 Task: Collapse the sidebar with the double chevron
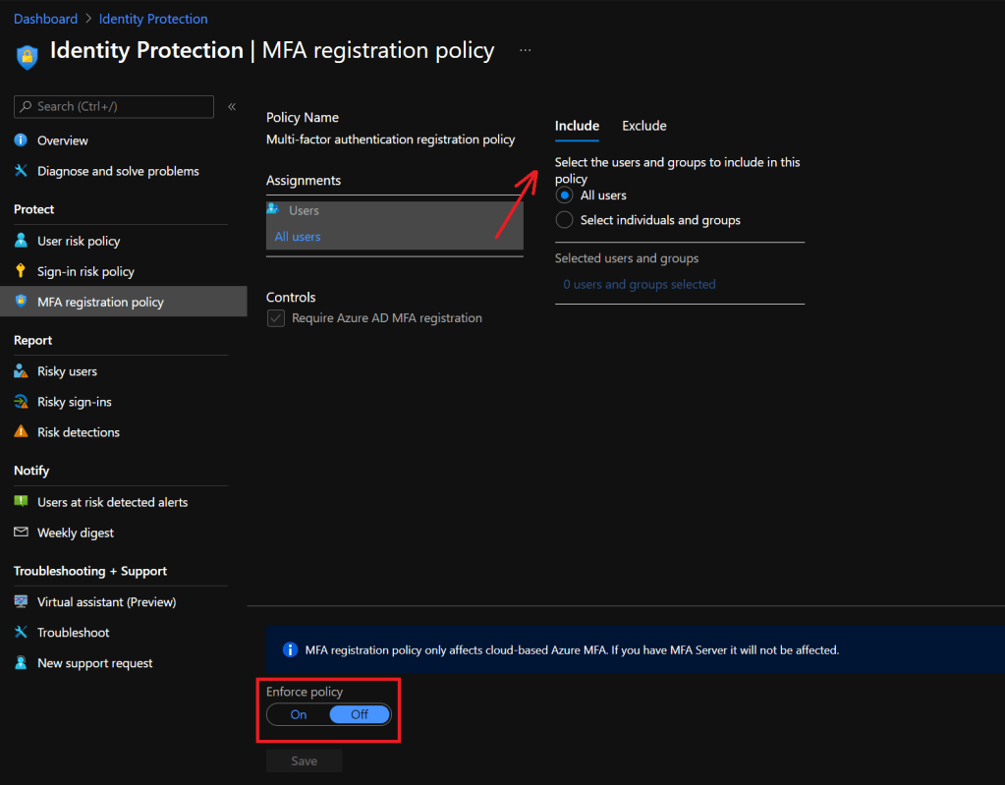pyautogui.click(x=232, y=106)
